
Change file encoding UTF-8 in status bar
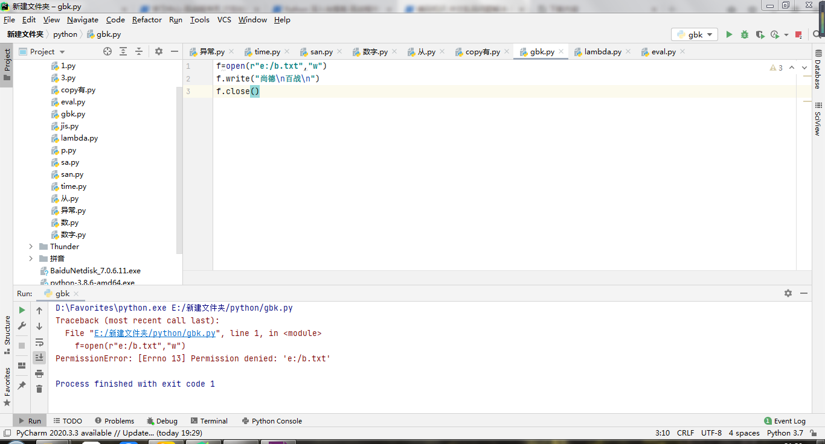(x=711, y=433)
